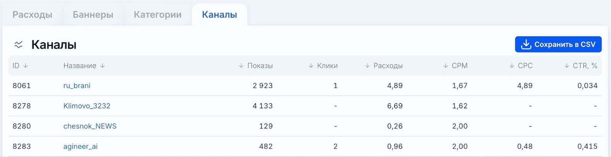This screenshot has height=157, width=611.
Task: Sort table by CPM arrow
Action: (446, 66)
